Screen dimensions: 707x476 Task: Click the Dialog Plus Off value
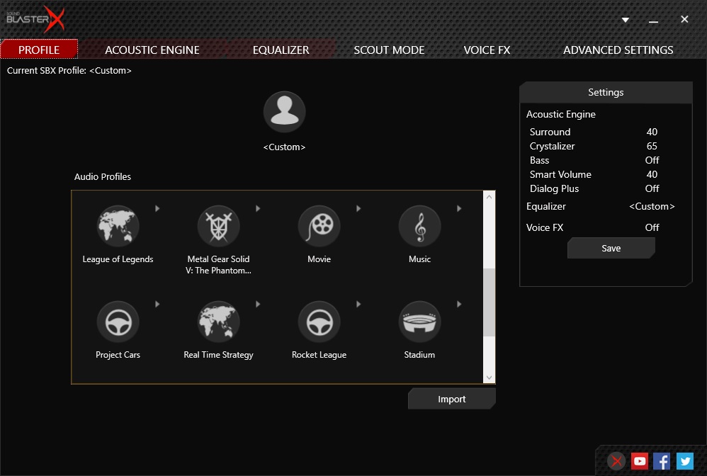[x=652, y=189]
